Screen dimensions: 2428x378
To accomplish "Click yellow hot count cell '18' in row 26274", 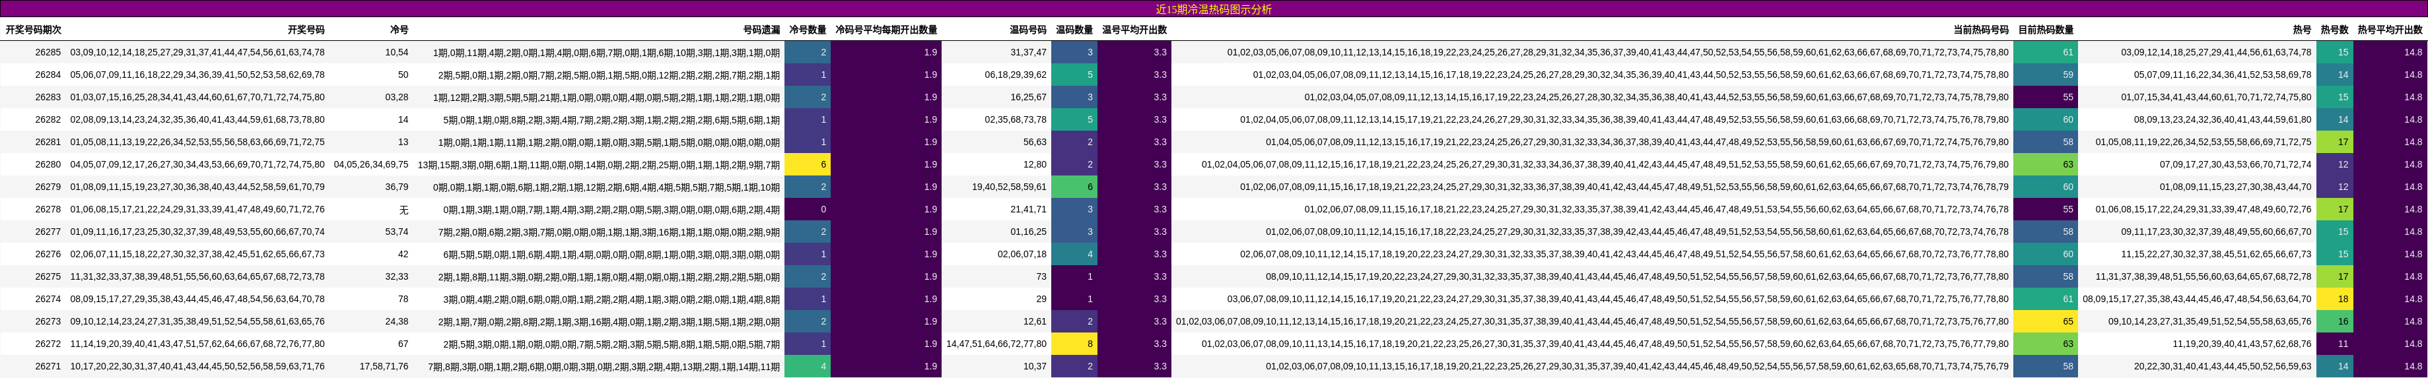I will pyautogui.click(x=2335, y=299).
